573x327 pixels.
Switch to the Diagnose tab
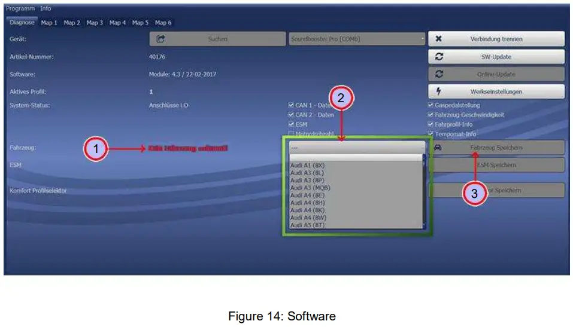[22, 22]
